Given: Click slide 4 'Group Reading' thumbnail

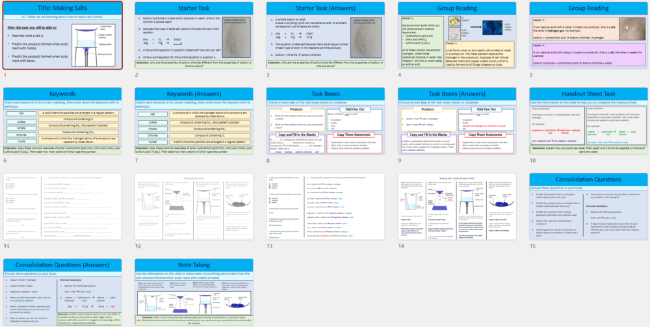Looking at the screenshot, I should pyautogui.click(x=457, y=35).
